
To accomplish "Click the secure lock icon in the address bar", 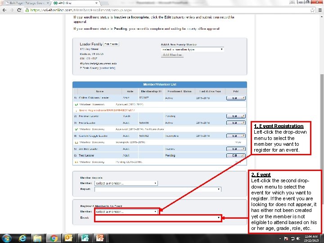I will pyautogui.click(x=27, y=10).
